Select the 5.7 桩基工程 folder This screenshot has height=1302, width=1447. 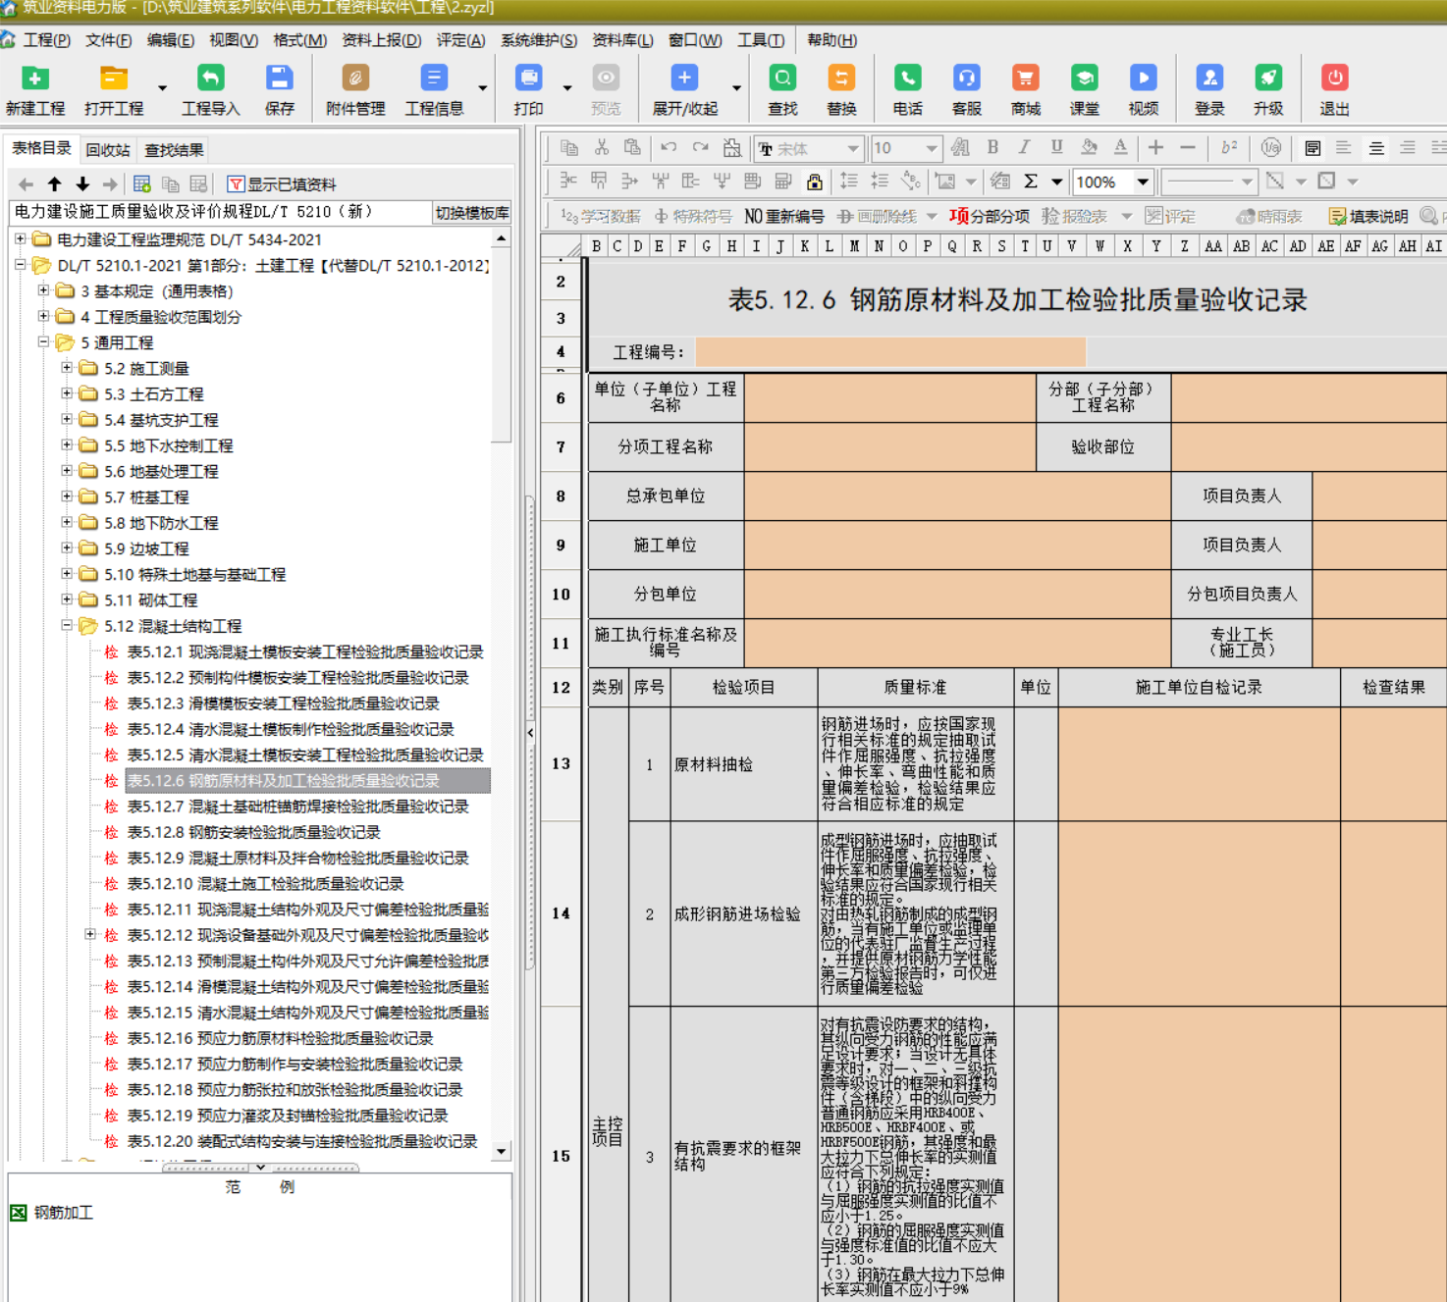146,496
